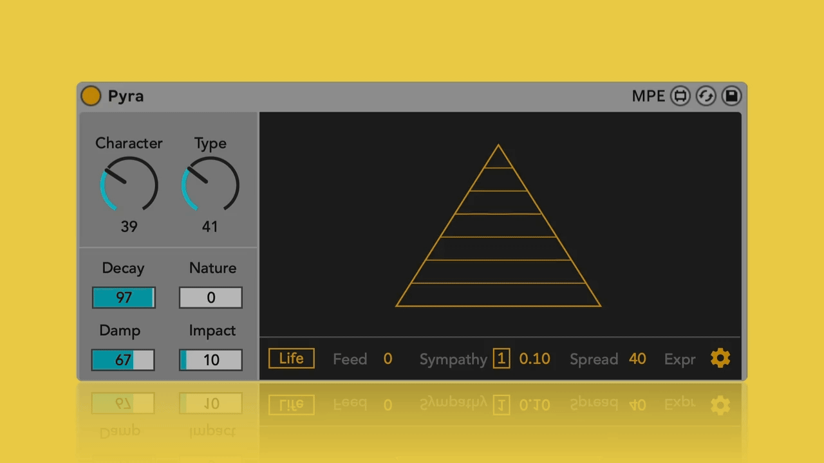Click the Sympathy label
The height and width of the screenshot is (463, 824).
(453, 359)
